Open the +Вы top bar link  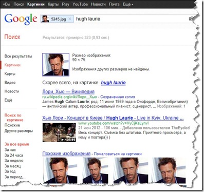pos(7,4)
